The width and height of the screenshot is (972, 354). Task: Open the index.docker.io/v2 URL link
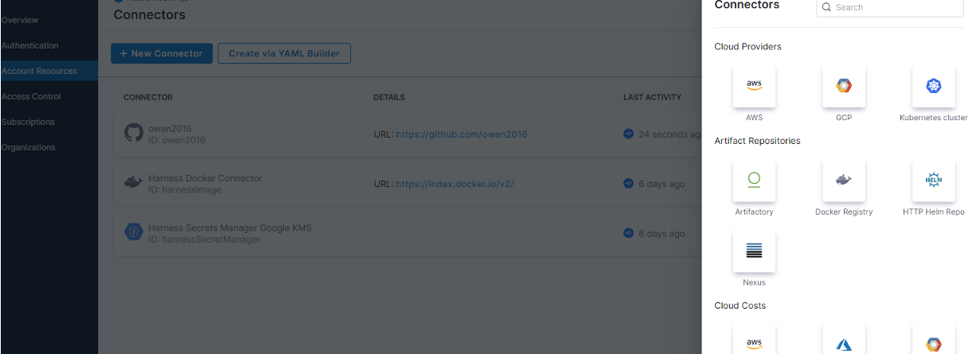pos(455,184)
